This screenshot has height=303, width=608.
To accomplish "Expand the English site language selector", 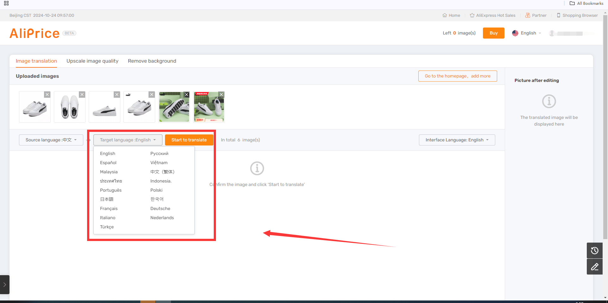I will tap(527, 33).
